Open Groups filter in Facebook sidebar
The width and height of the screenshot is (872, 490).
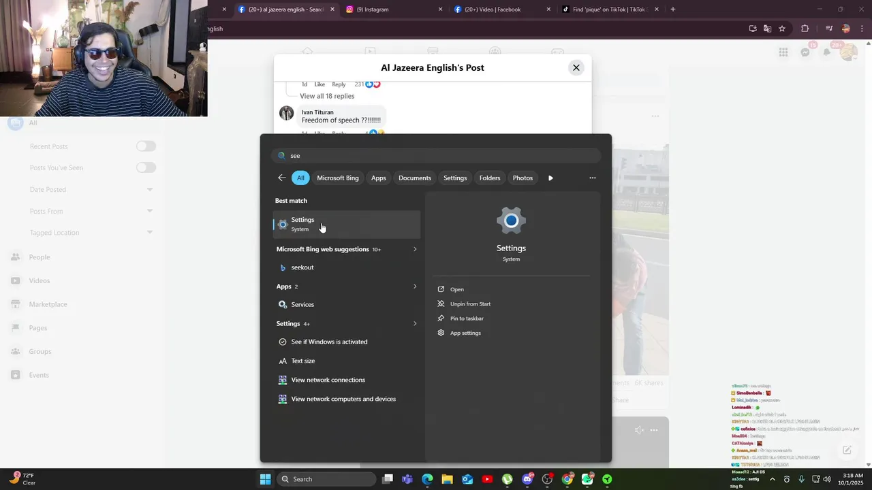tap(40, 351)
